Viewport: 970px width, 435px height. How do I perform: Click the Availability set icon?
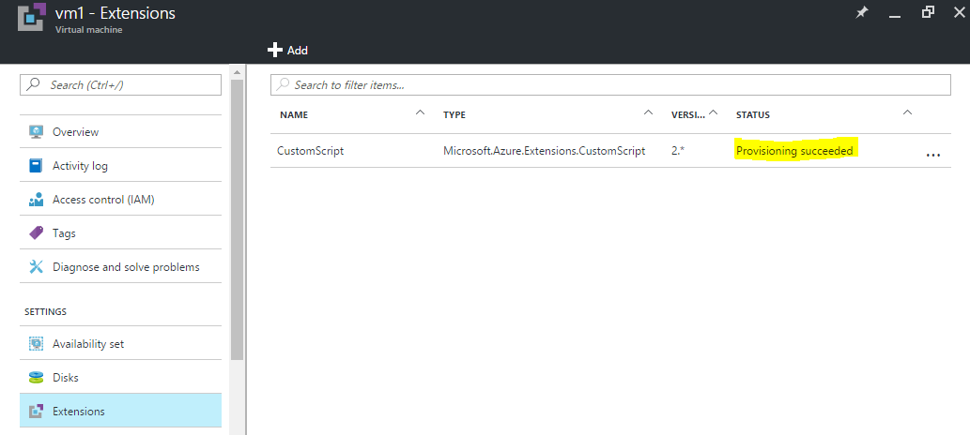36,343
